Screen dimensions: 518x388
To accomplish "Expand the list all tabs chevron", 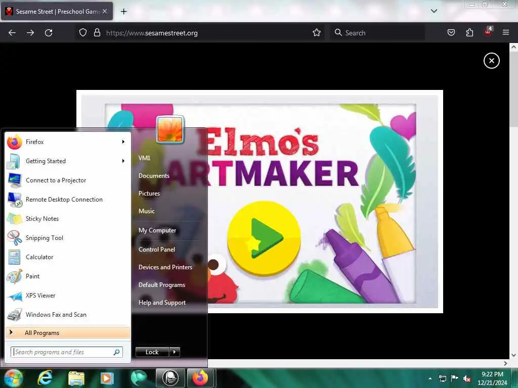I will tap(434, 11).
